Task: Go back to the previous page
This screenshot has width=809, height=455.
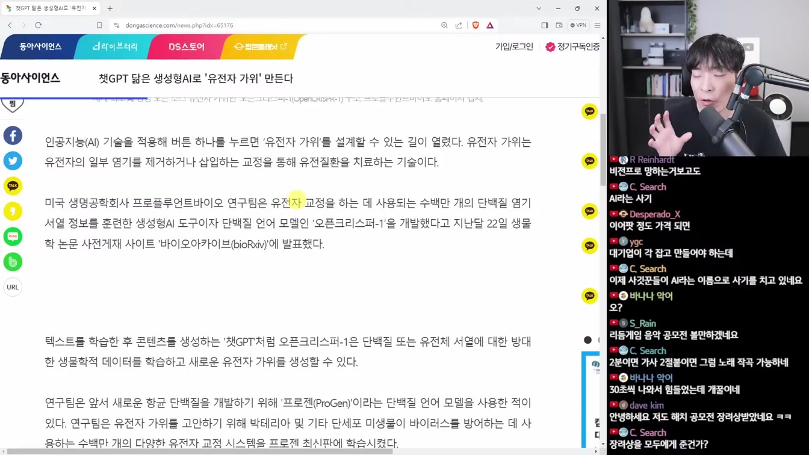Action: pyautogui.click(x=10, y=25)
